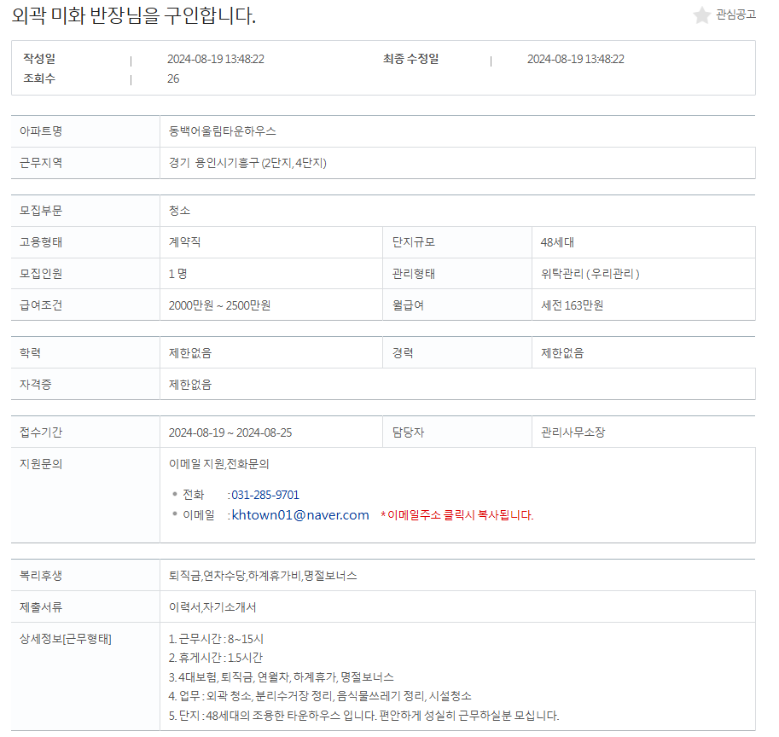779x737 pixels.
Task: Click the 월급여 label
Action: click(408, 305)
